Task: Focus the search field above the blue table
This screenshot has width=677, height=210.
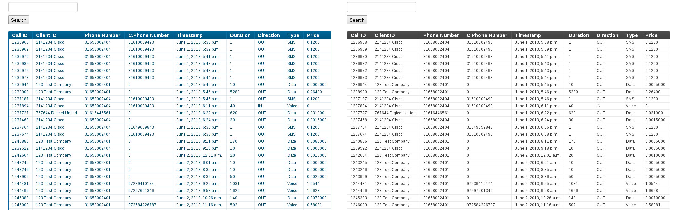Action: pos(43,7)
